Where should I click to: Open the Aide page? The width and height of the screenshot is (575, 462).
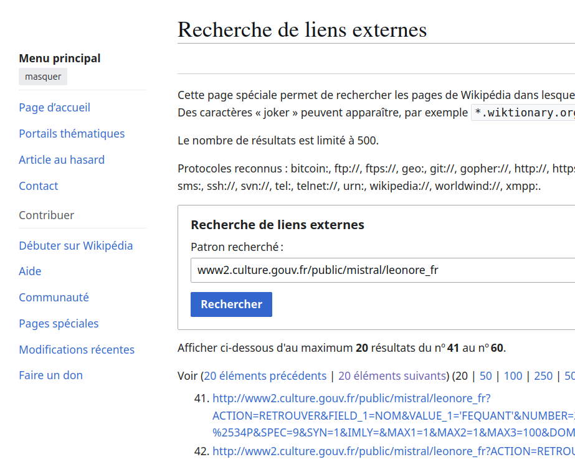tap(30, 271)
